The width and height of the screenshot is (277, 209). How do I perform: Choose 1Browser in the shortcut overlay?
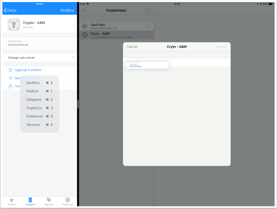pyautogui.click(x=39, y=125)
